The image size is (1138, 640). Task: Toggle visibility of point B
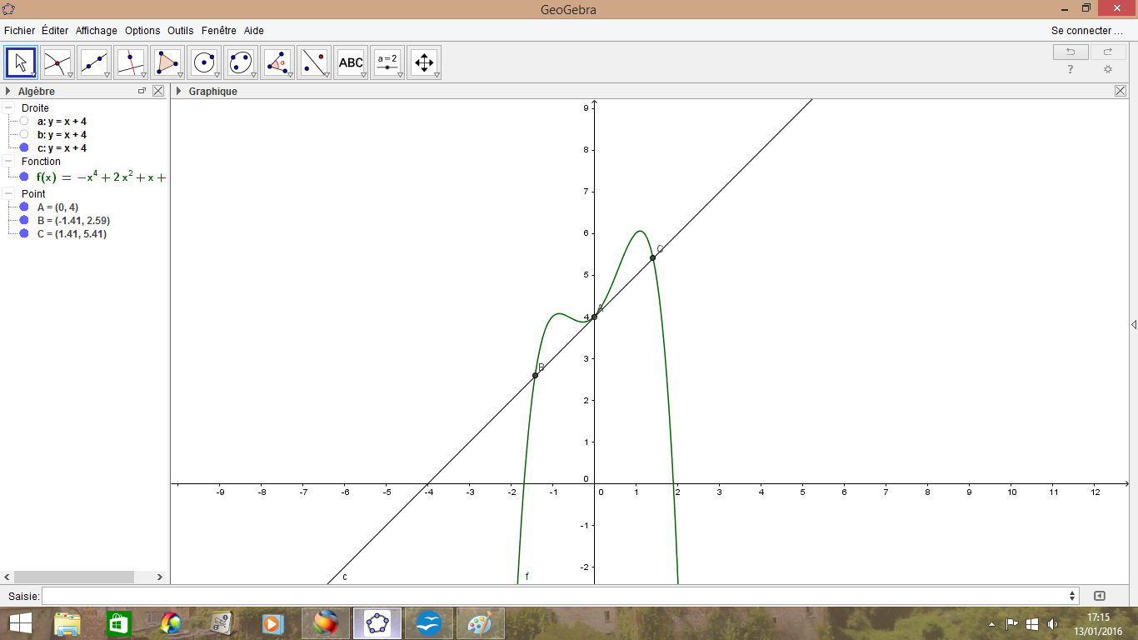click(x=24, y=221)
